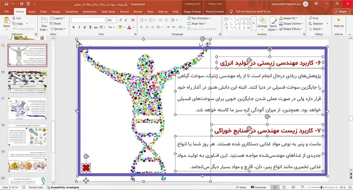Image resolution: width=353 pixels, height=190 pixels.
Task: Click the Share button
Action: click(x=342, y=11)
